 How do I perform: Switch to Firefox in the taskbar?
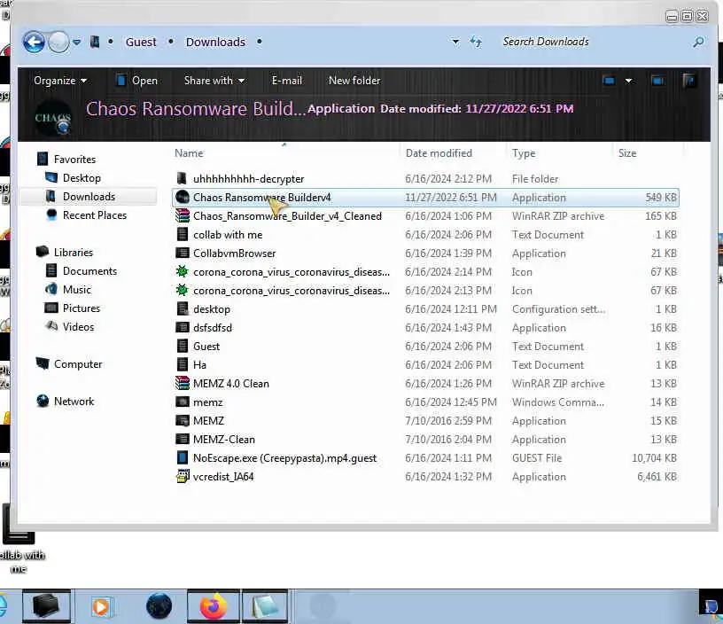pyautogui.click(x=214, y=606)
